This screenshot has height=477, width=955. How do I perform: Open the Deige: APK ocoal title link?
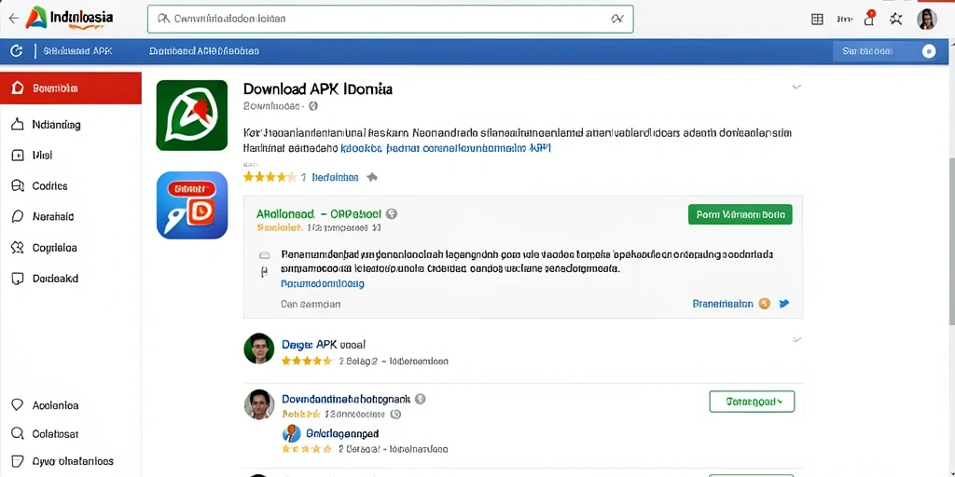(324, 345)
